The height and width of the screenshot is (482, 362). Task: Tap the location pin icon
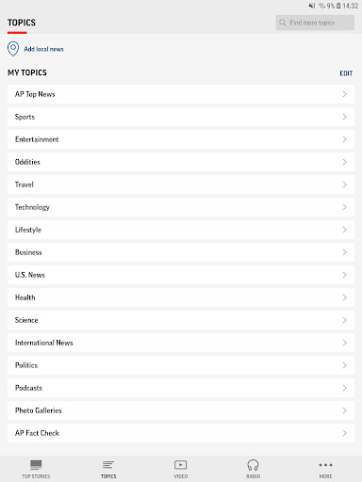coord(13,49)
